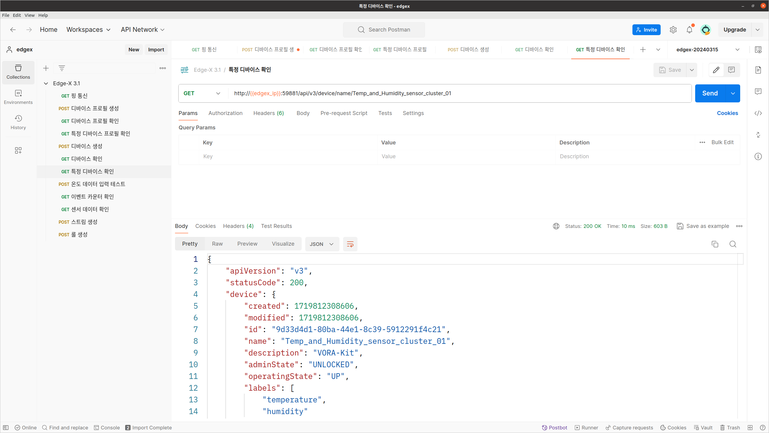This screenshot has width=769, height=433.
Task: Open the configure workspace sidebar icon
Action: (18, 150)
